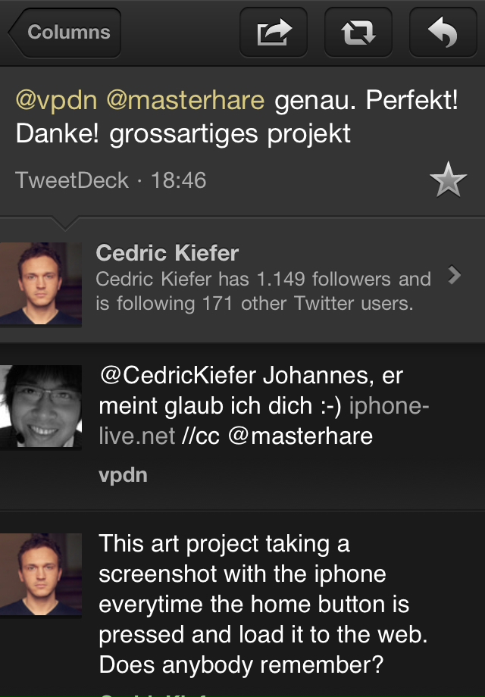This screenshot has height=697, width=485.
Task: Tap the reply arrow icon
Action: tap(443, 33)
